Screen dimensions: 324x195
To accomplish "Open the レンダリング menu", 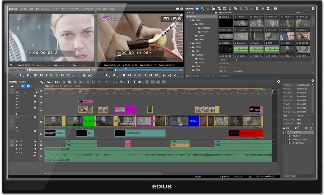I will click(x=87, y=9).
